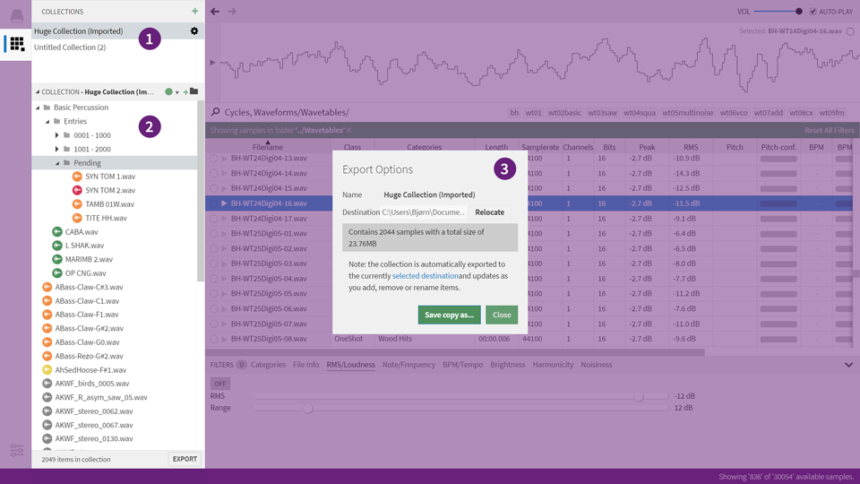Viewport: 860px width, 484px height.
Task: Select radio button for BH-WT25Digi05-06.wav row
Action: [x=214, y=308]
